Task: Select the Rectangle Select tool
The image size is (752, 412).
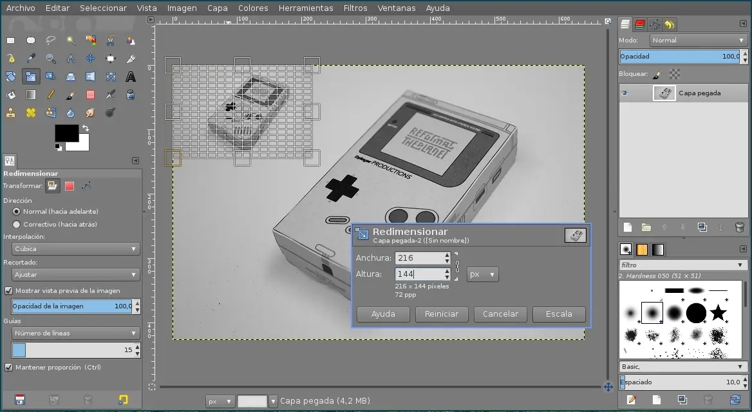Action: pos(10,40)
